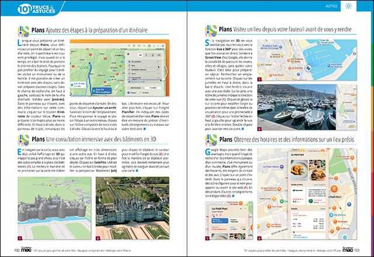Select the car driving mode icon in itinerary panel
Viewport: 374px width, 257px height.
(x=140, y=55)
